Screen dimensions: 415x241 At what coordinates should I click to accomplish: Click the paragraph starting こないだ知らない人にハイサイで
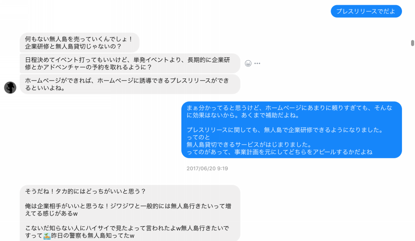127,232
